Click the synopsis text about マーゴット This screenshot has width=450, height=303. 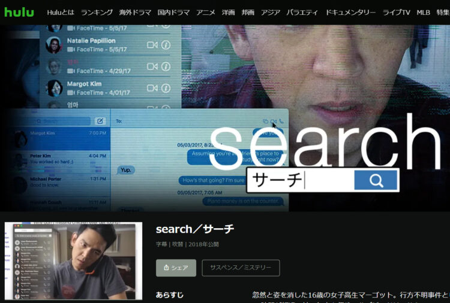351,295
